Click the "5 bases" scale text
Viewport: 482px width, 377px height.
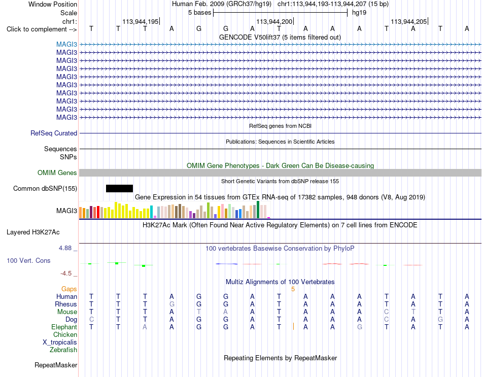(200, 13)
